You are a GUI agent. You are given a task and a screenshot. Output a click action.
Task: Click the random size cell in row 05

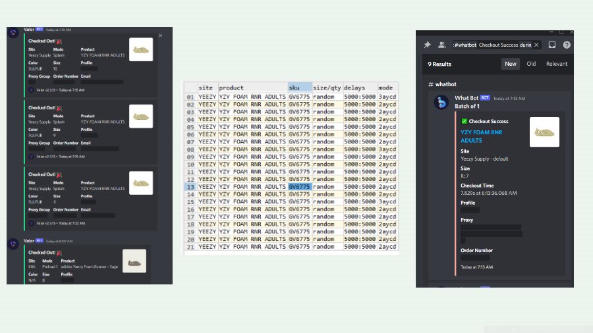click(x=327, y=127)
